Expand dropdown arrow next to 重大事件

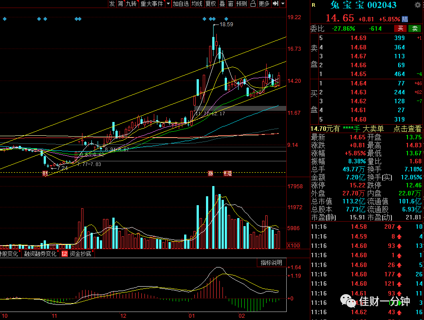[168, 4]
